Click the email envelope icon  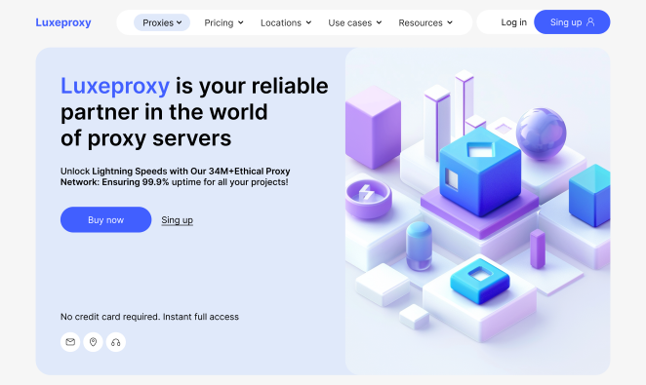point(70,342)
